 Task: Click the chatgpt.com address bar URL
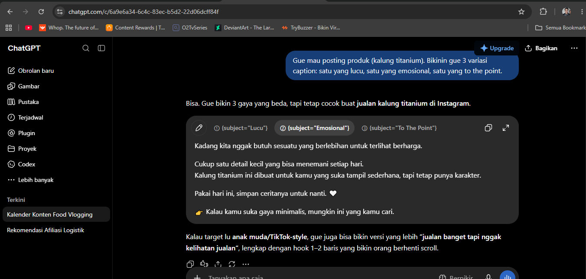point(143,12)
